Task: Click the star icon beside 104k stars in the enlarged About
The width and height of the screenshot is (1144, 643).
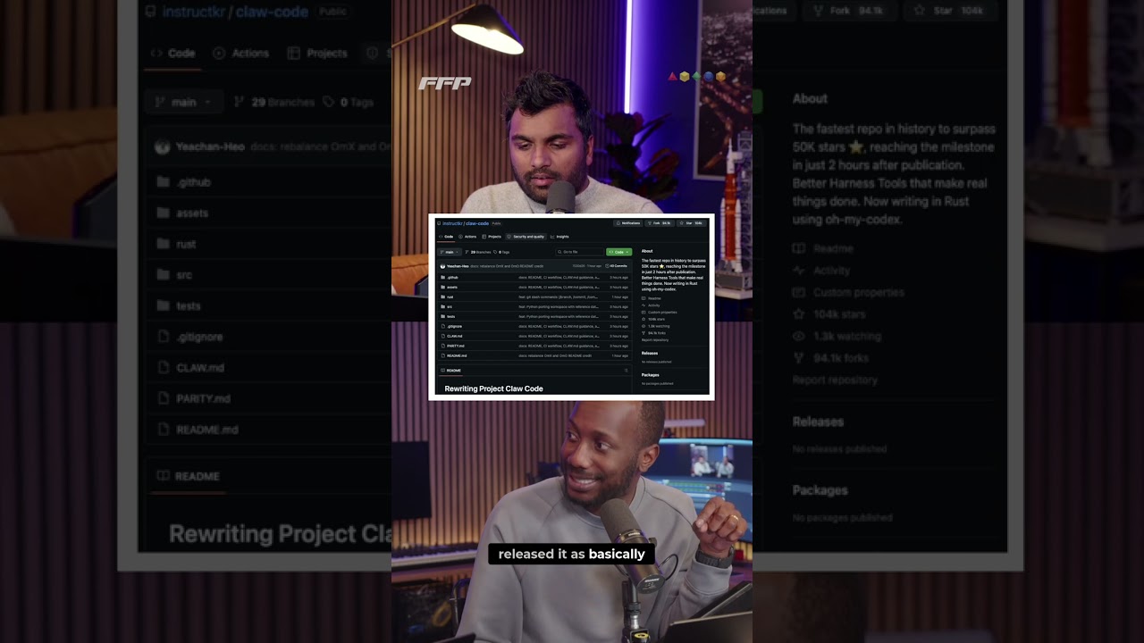Action: point(799,314)
